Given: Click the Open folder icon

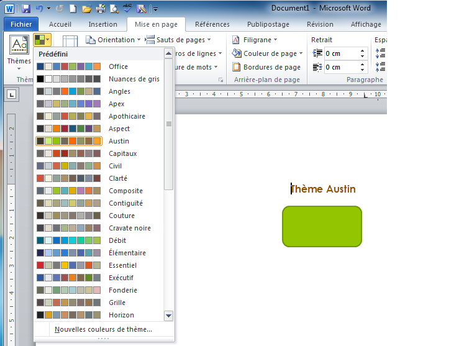Looking at the screenshot, I should (x=86, y=9).
